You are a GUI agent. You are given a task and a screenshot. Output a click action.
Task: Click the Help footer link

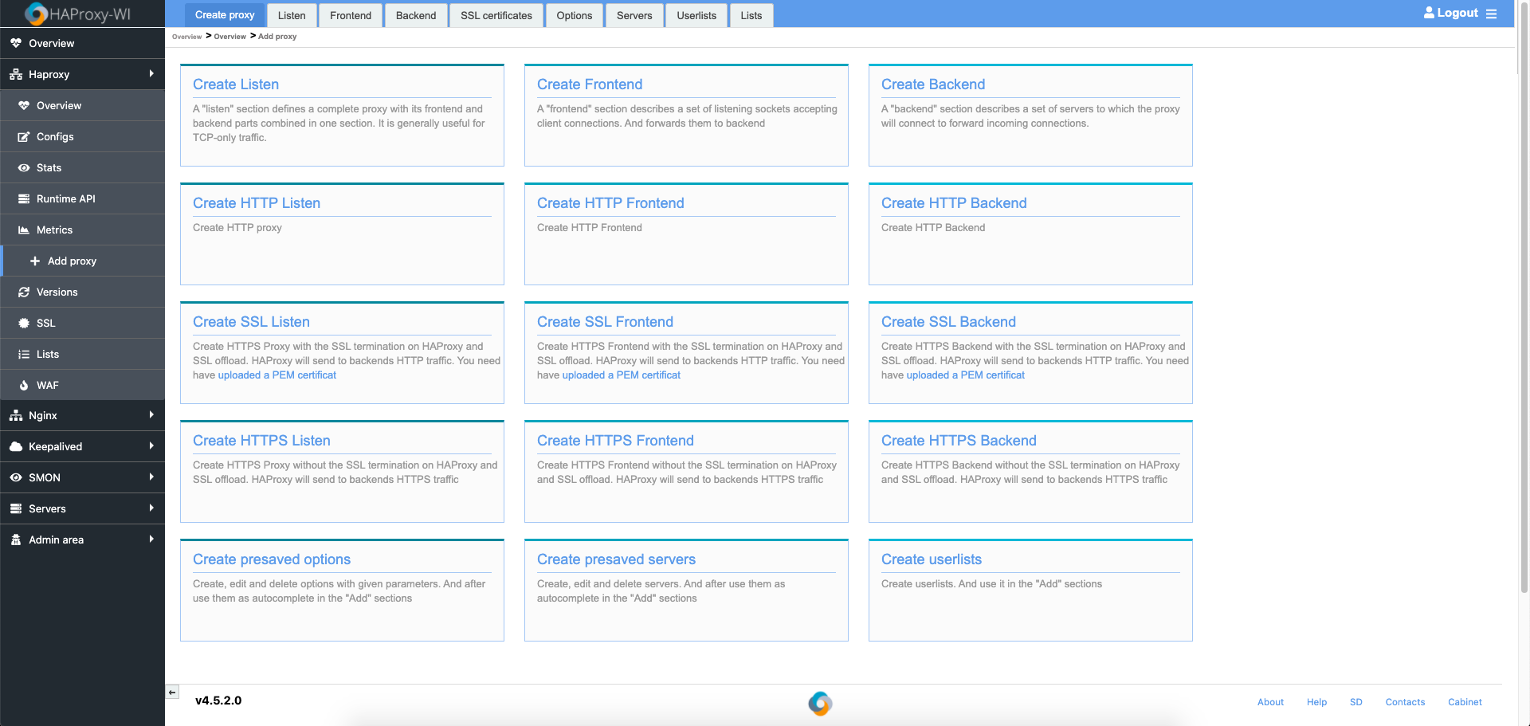click(1316, 702)
